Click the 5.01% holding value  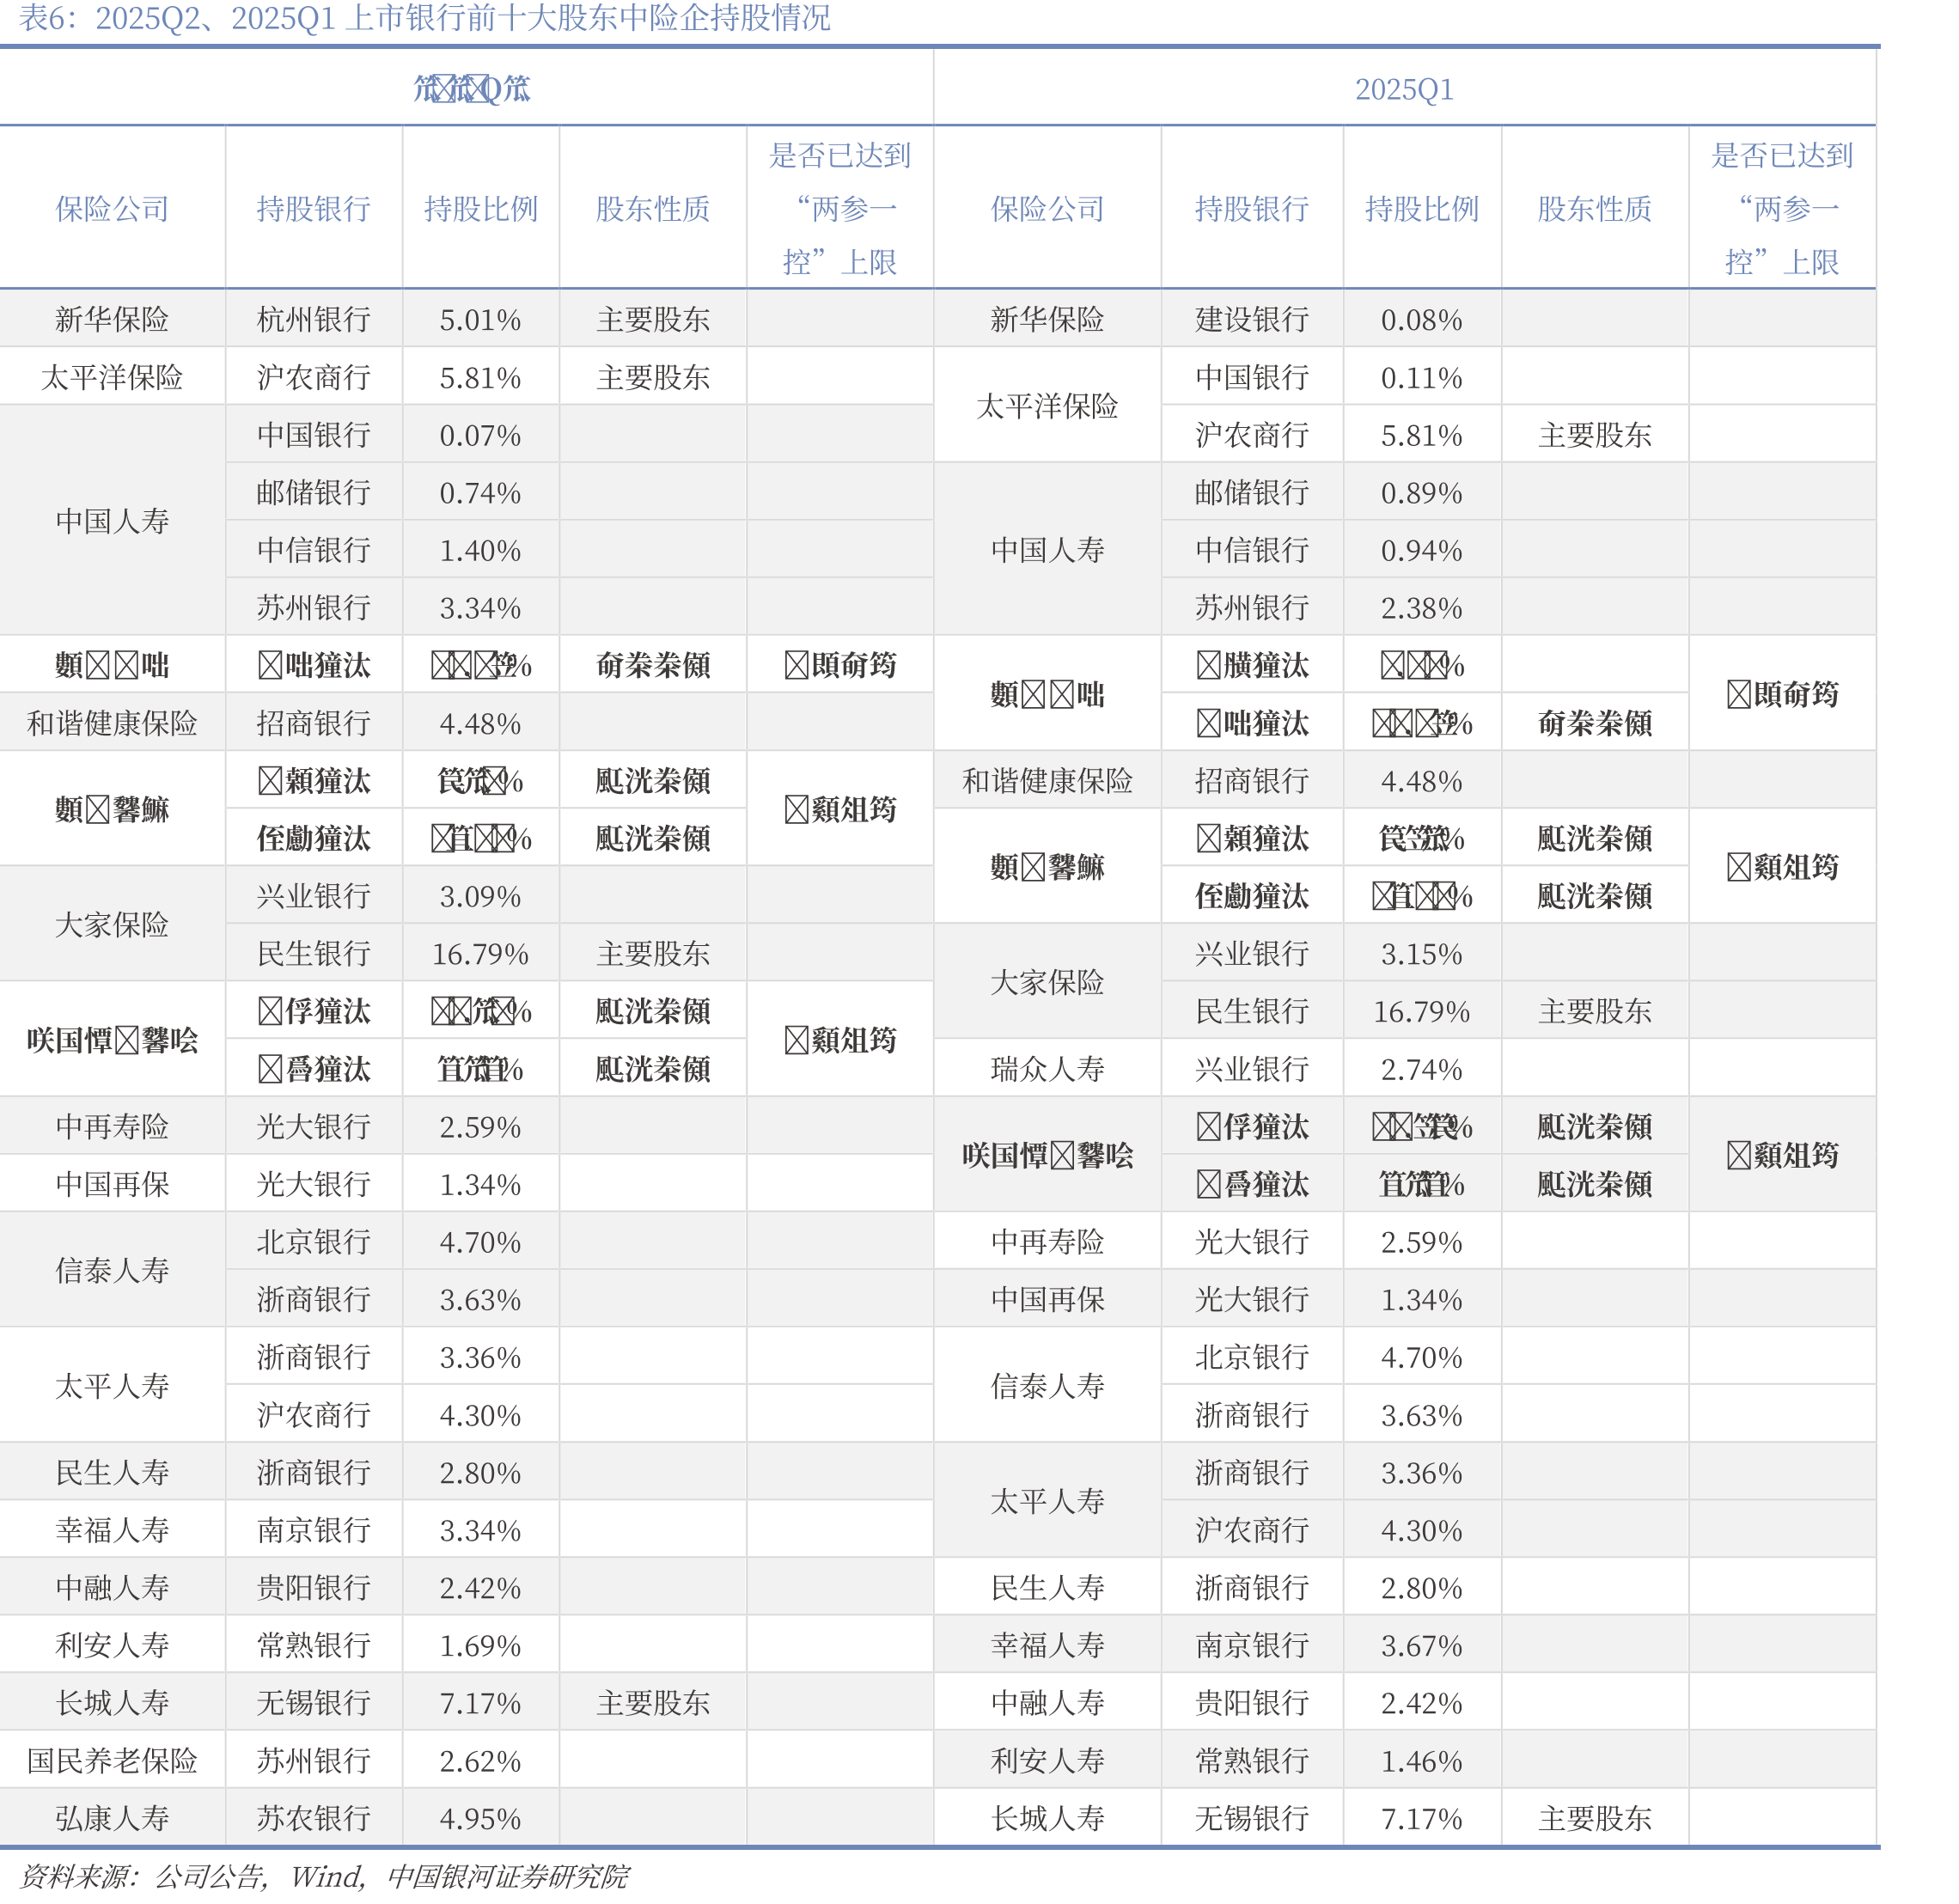481,320
